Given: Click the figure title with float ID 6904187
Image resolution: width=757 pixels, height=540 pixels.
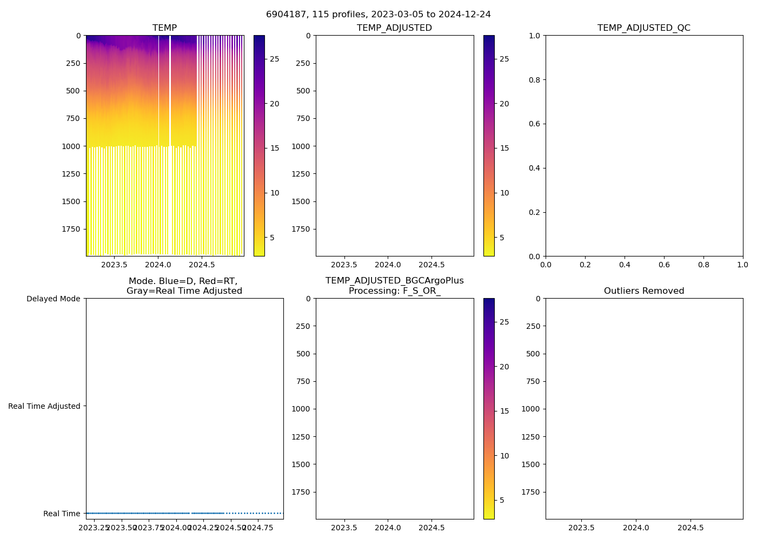Looking at the screenshot, I should (x=378, y=15).
